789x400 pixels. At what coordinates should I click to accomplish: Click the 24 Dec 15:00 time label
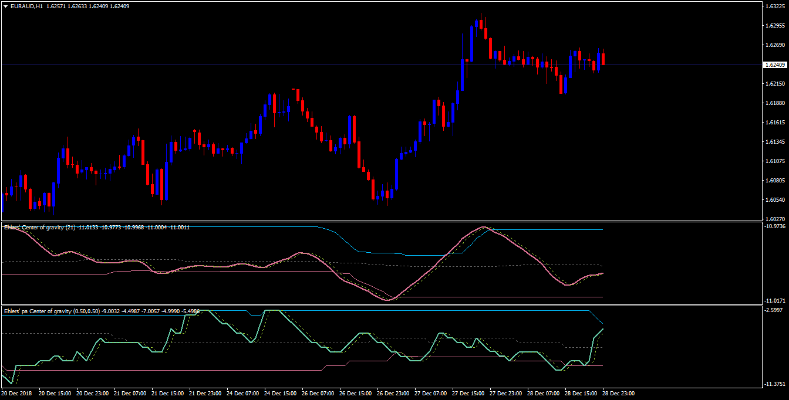[282, 394]
